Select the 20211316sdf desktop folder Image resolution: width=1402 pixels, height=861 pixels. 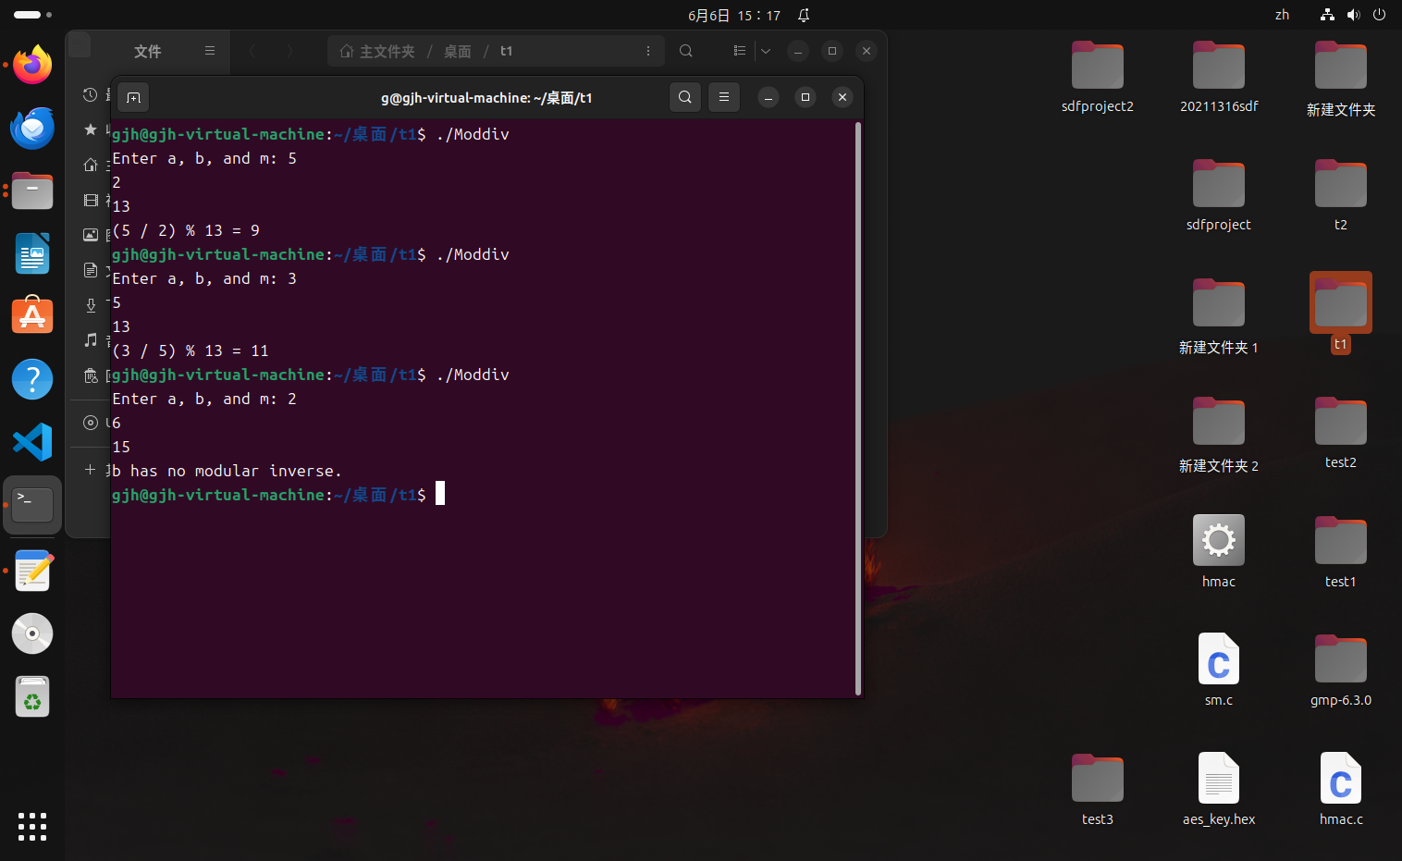(x=1219, y=78)
